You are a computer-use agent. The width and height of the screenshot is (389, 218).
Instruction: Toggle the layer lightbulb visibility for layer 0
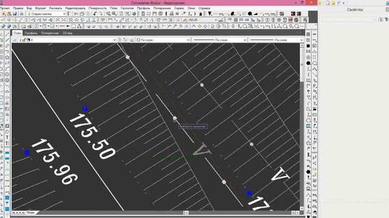point(21,40)
